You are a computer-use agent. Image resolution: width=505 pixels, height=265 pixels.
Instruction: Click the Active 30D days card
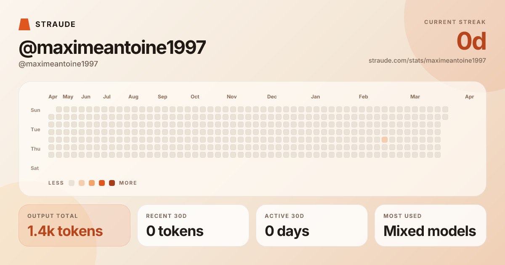tap(312, 225)
